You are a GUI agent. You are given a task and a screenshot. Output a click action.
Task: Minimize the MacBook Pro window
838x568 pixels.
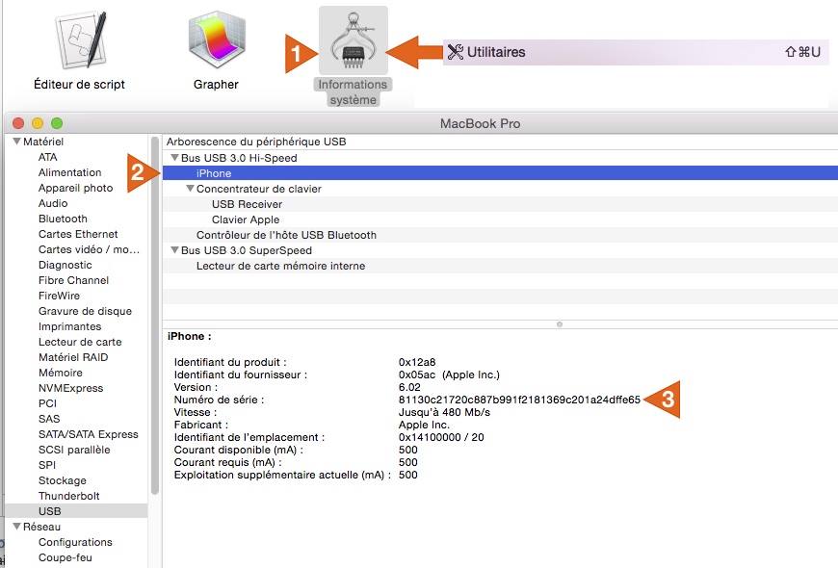(38, 123)
